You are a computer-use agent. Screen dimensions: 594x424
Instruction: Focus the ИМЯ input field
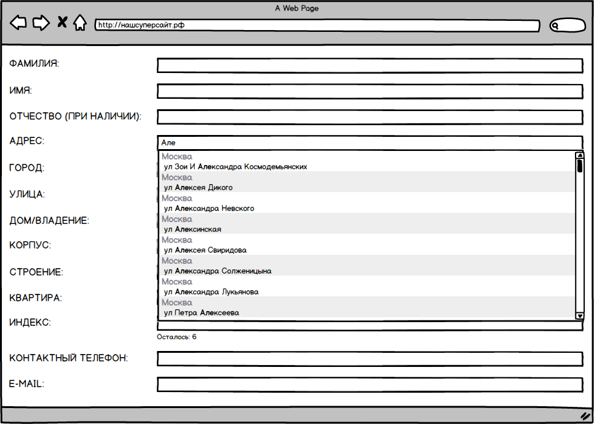[370, 91]
